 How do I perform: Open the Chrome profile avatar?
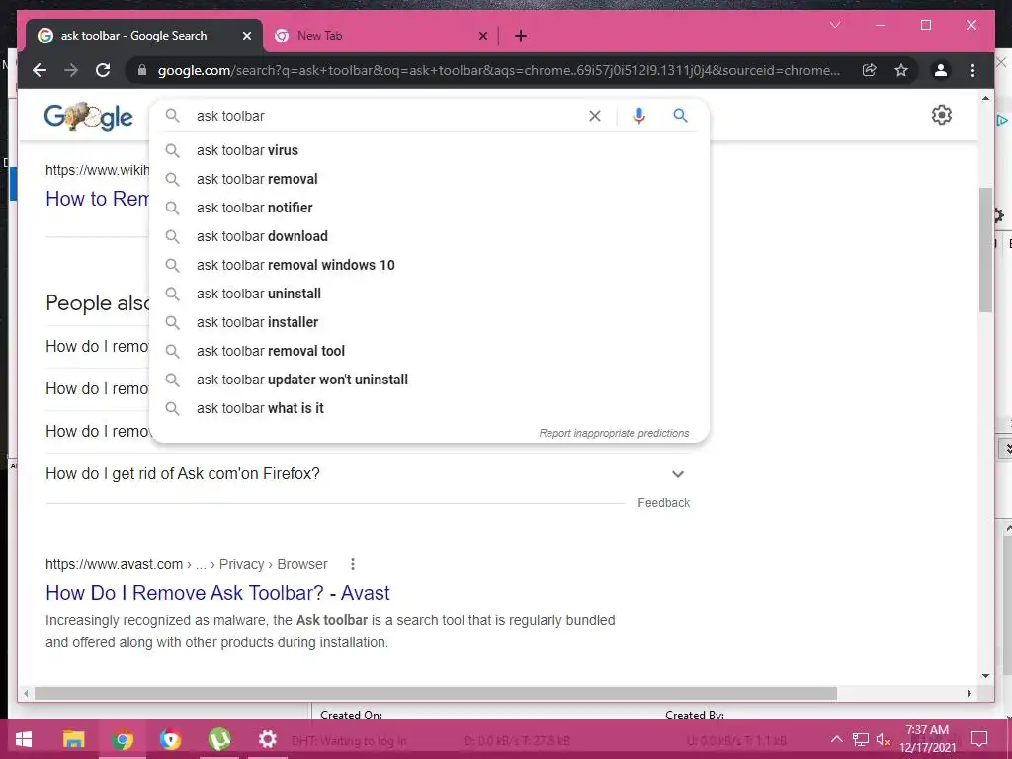[x=941, y=70]
